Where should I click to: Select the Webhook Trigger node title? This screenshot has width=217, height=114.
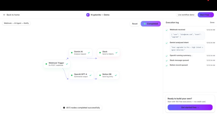coord(56,63)
